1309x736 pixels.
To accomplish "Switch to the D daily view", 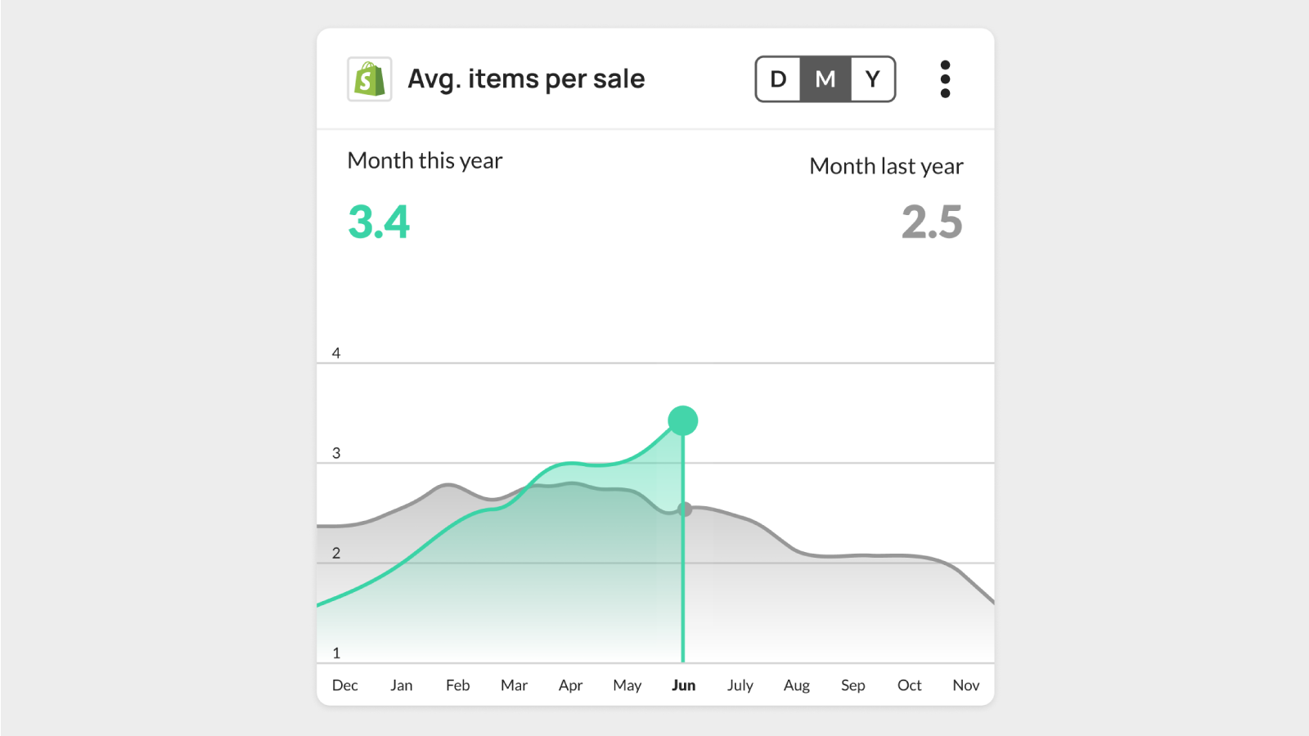I will coord(778,79).
